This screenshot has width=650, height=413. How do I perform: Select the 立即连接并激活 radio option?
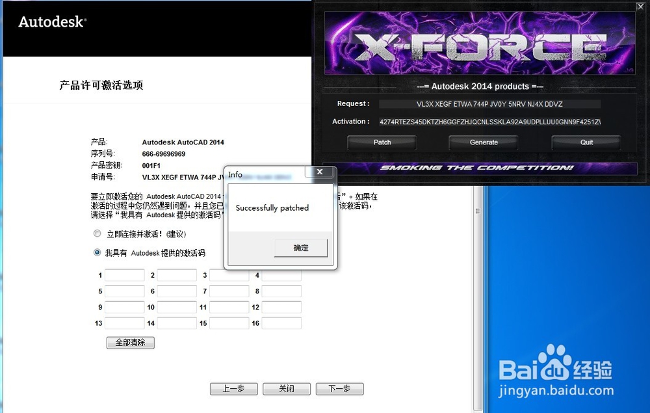pos(97,233)
